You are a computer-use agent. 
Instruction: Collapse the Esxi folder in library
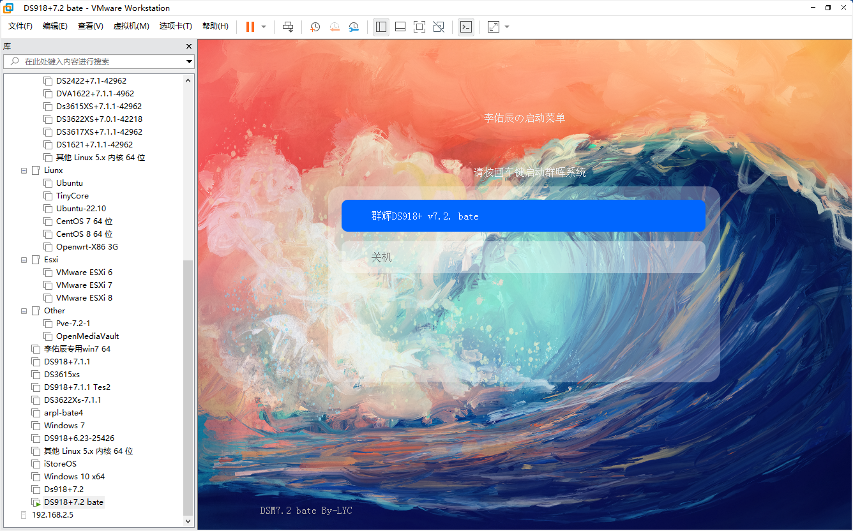[x=24, y=260]
